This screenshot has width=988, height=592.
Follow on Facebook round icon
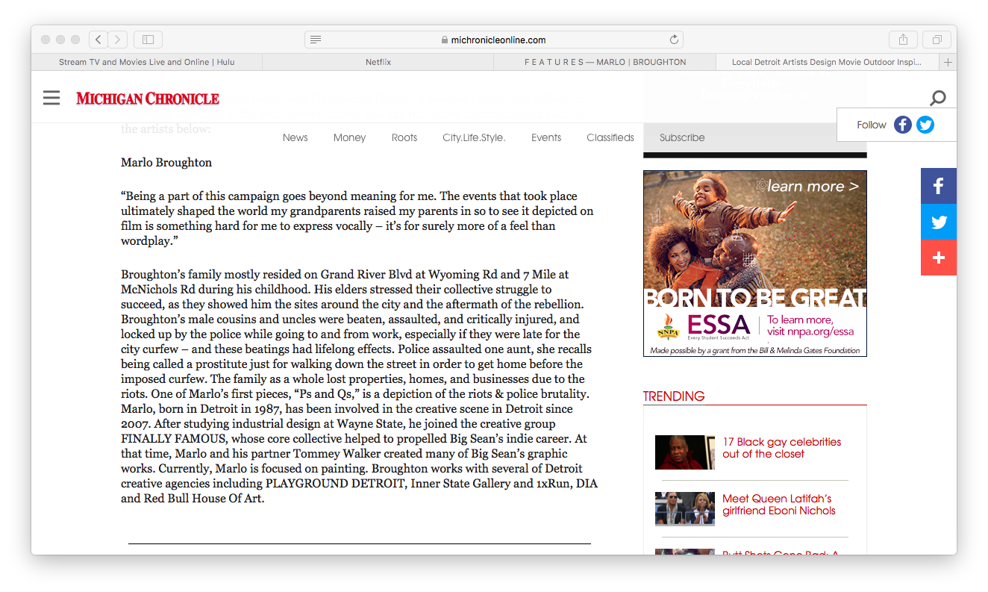pyautogui.click(x=903, y=125)
